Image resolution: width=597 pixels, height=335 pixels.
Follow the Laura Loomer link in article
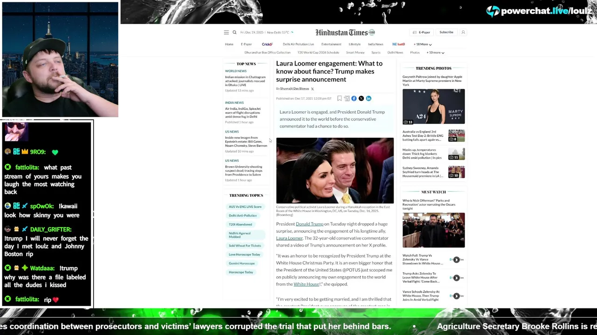pos(289,238)
